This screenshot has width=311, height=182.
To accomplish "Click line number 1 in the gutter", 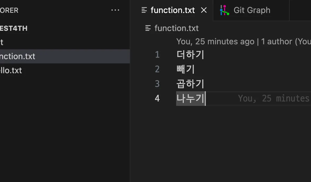I will (x=157, y=55).
